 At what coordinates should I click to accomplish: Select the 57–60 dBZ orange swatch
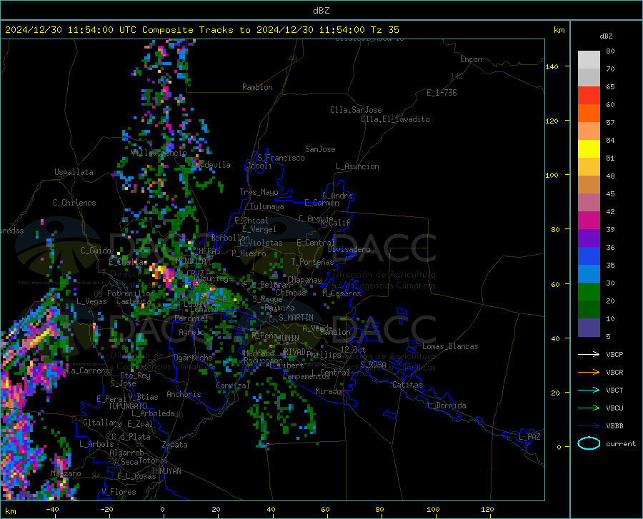point(589,114)
